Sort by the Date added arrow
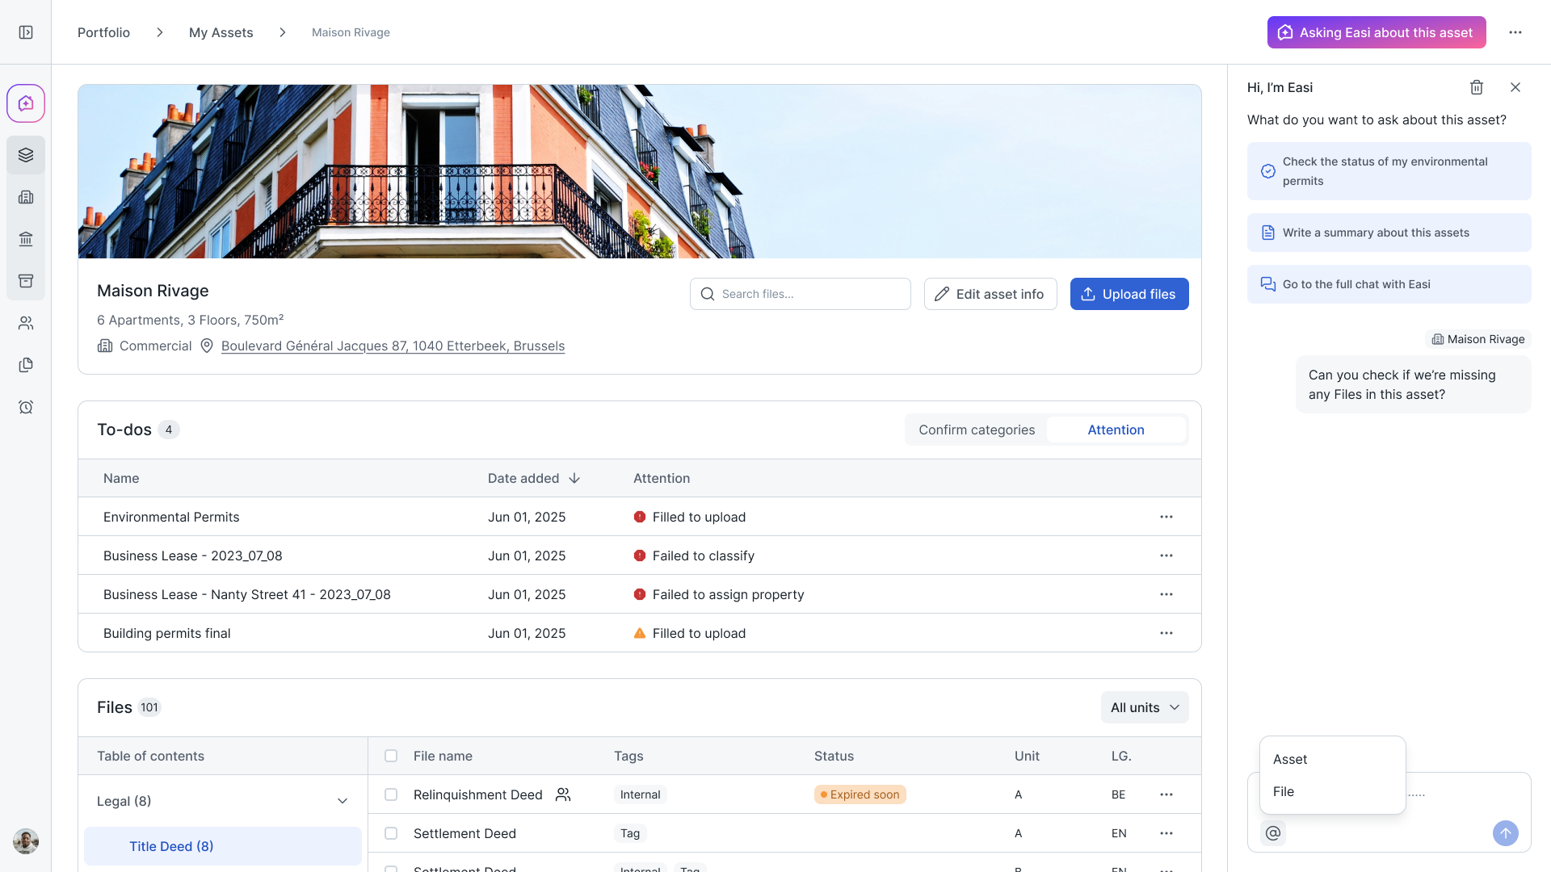 coord(574,478)
